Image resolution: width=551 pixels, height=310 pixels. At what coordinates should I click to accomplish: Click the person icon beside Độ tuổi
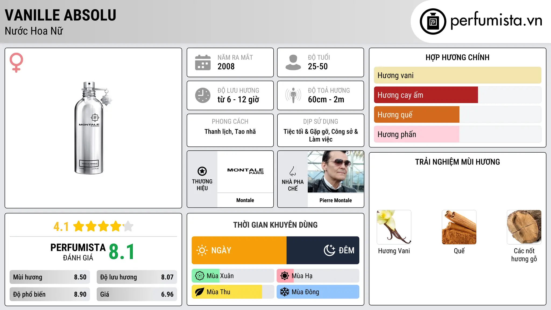[293, 62]
